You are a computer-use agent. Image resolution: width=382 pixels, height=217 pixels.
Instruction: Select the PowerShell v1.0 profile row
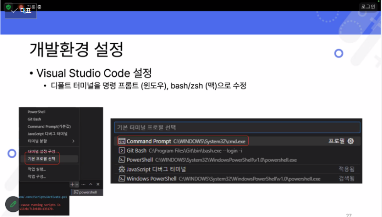pos(237,160)
